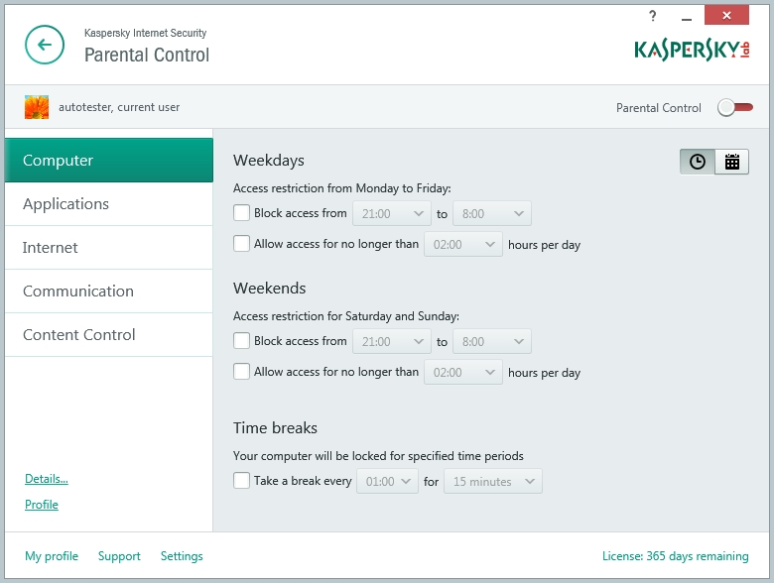Screen dimensions: 774x583
Task: Open weekends block start time 21:00 dropdown
Action: [392, 341]
